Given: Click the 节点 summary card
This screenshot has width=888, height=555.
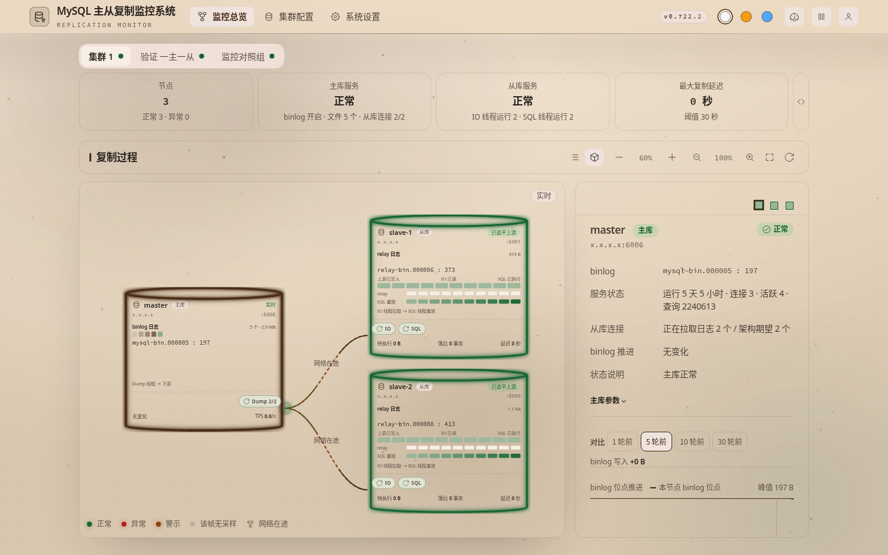Looking at the screenshot, I should (x=166, y=102).
